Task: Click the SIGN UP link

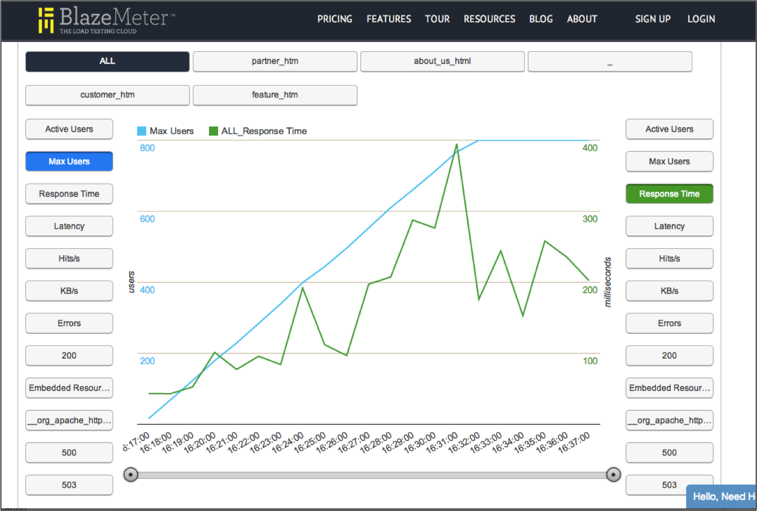Action: 652,19
